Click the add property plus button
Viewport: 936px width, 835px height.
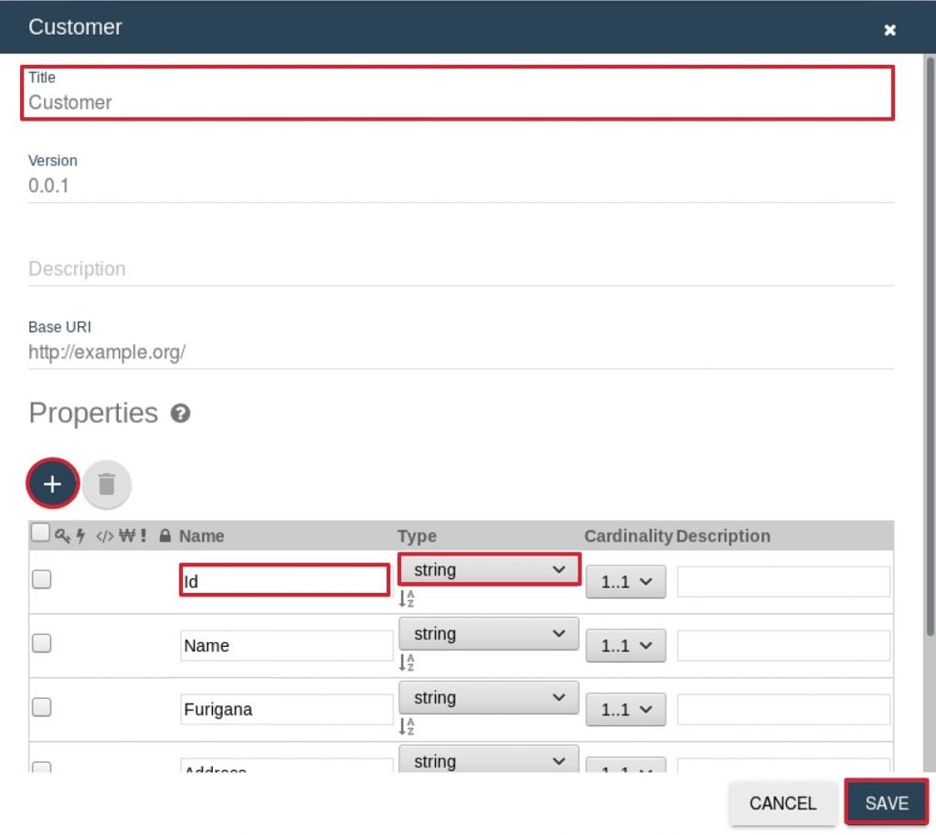point(52,483)
